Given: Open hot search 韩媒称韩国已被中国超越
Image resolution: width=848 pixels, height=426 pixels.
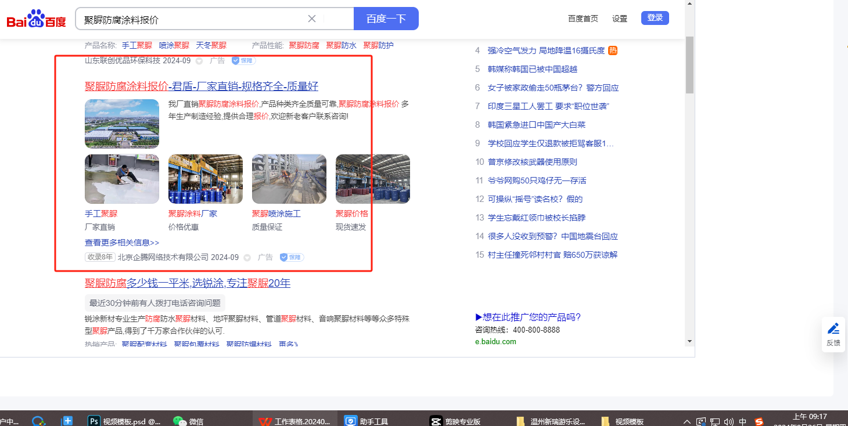Looking at the screenshot, I should pyautogui.click(x=533, y=69).
